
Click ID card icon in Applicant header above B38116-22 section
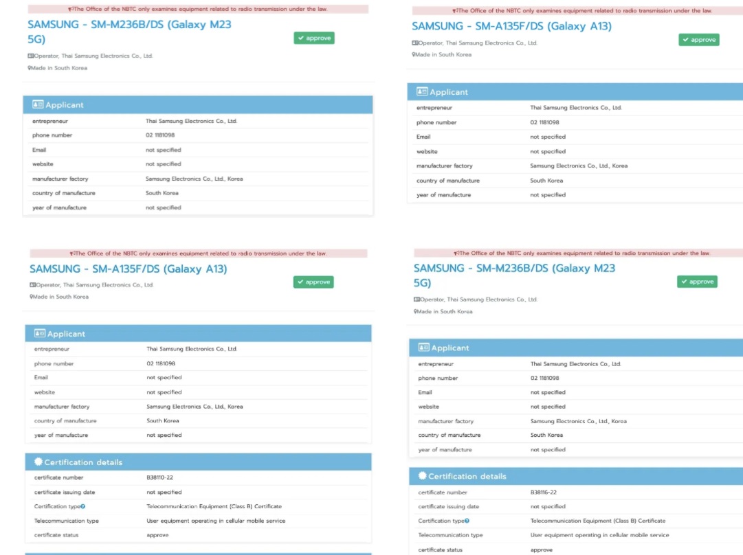pyautogui.click(x=423, y=347)
